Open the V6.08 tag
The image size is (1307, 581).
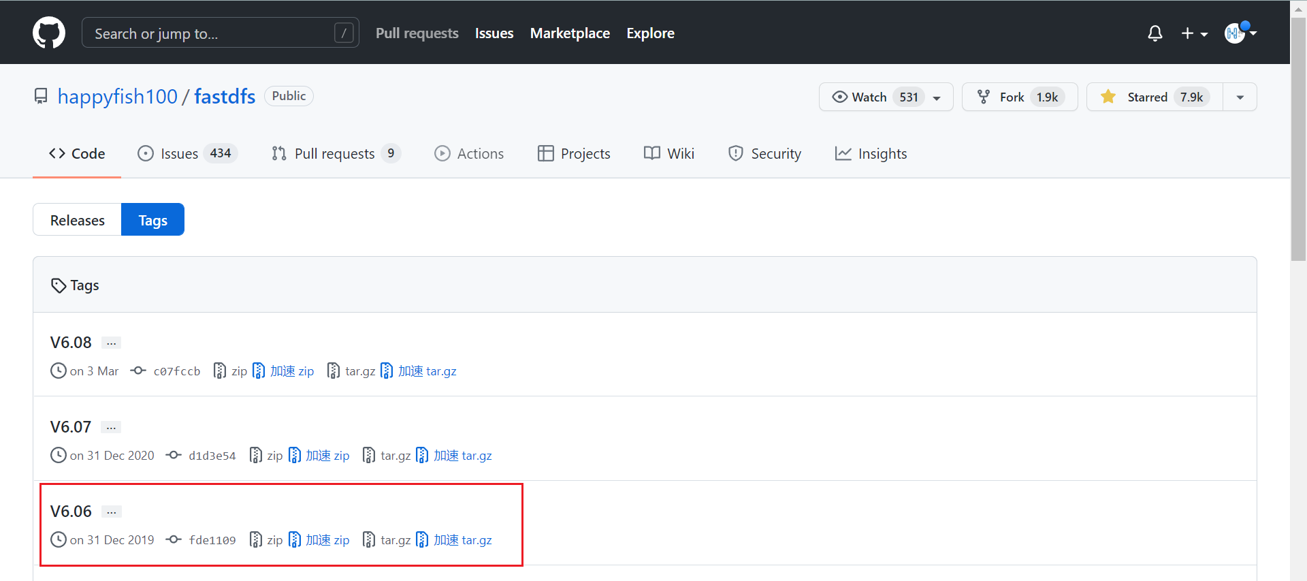pyautogui.click(x=71, y=343)
